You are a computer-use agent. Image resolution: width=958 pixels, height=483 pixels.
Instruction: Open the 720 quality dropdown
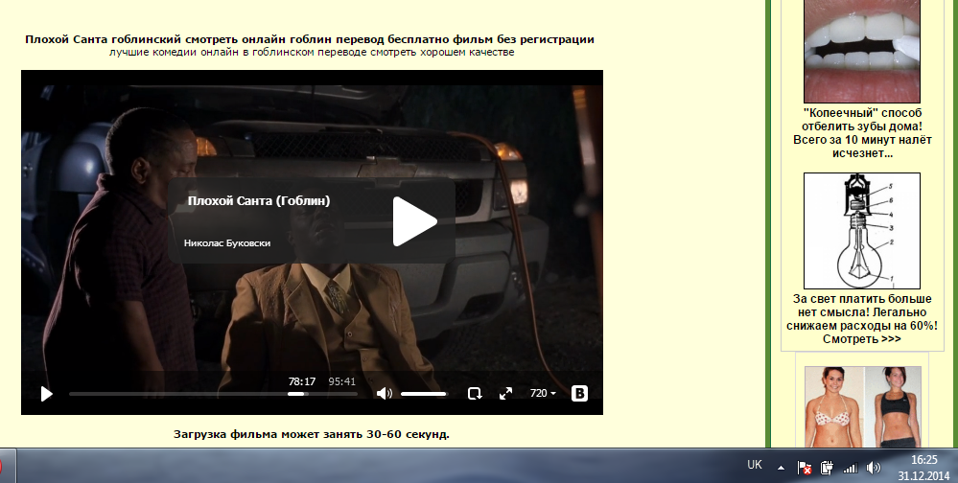[x=543, y=393]
